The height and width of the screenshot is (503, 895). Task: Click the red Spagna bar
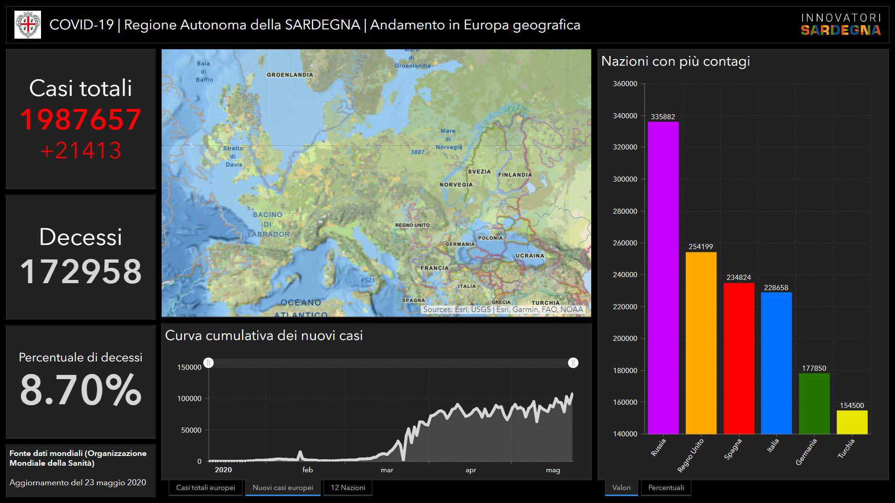click(738, 359)
